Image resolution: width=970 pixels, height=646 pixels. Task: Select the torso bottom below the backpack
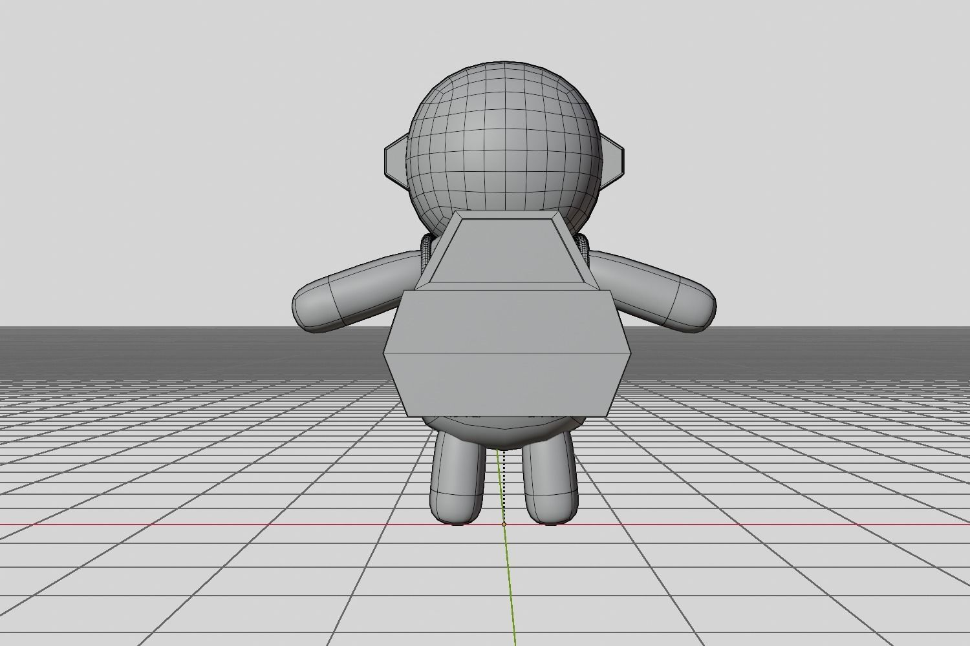point(504,433)
